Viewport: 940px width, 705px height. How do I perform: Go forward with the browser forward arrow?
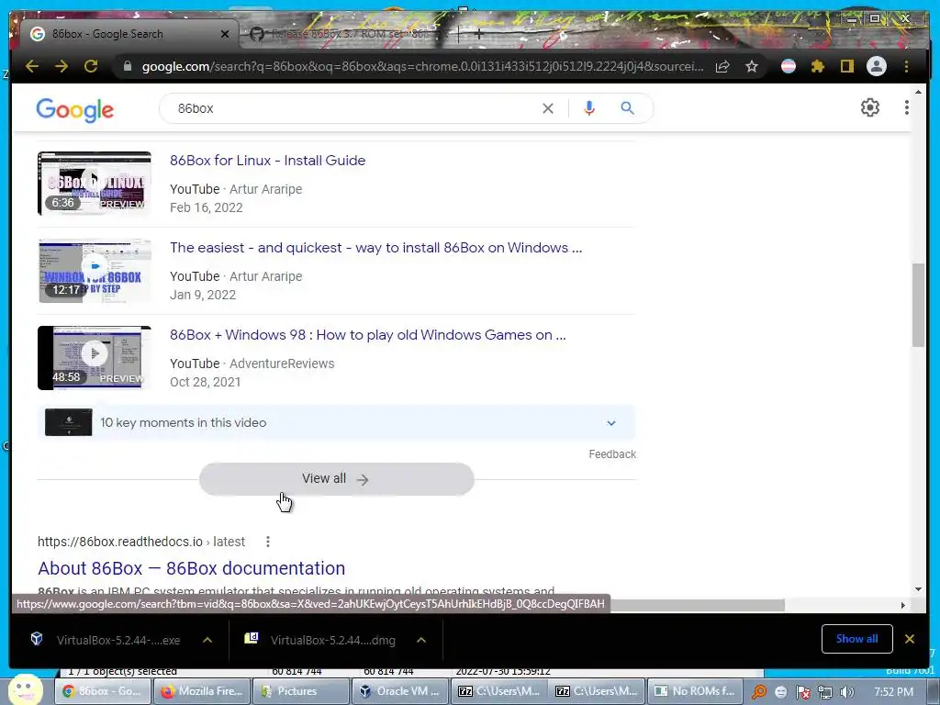pyautogui.click(x=62, y=66)
